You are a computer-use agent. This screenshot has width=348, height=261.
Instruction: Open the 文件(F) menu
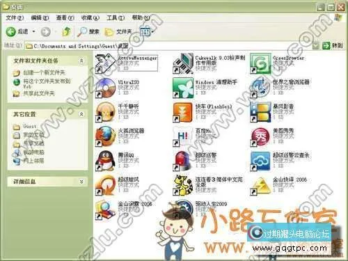coord(15,17)
